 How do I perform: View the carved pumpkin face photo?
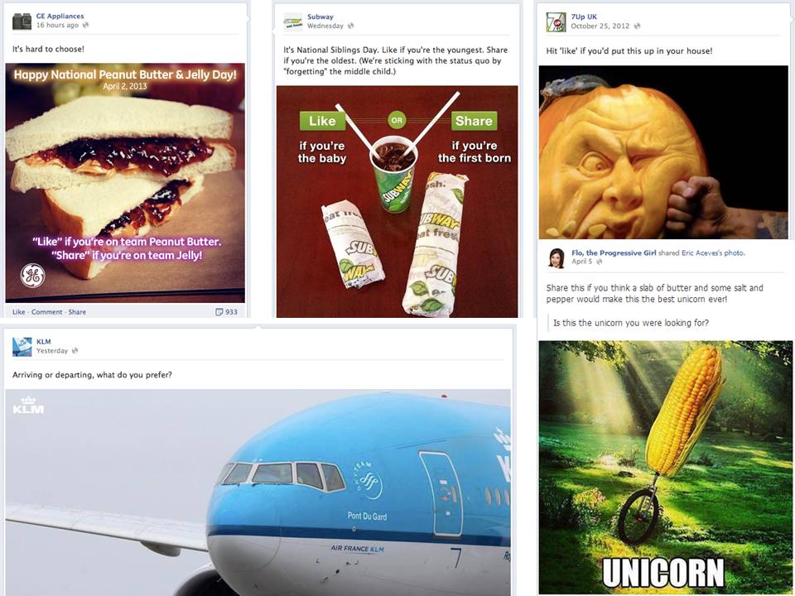[665, 152]
